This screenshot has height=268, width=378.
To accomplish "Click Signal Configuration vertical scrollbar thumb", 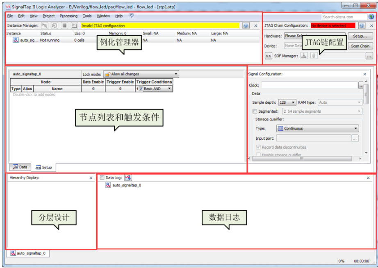I will (x=366, y=94).
